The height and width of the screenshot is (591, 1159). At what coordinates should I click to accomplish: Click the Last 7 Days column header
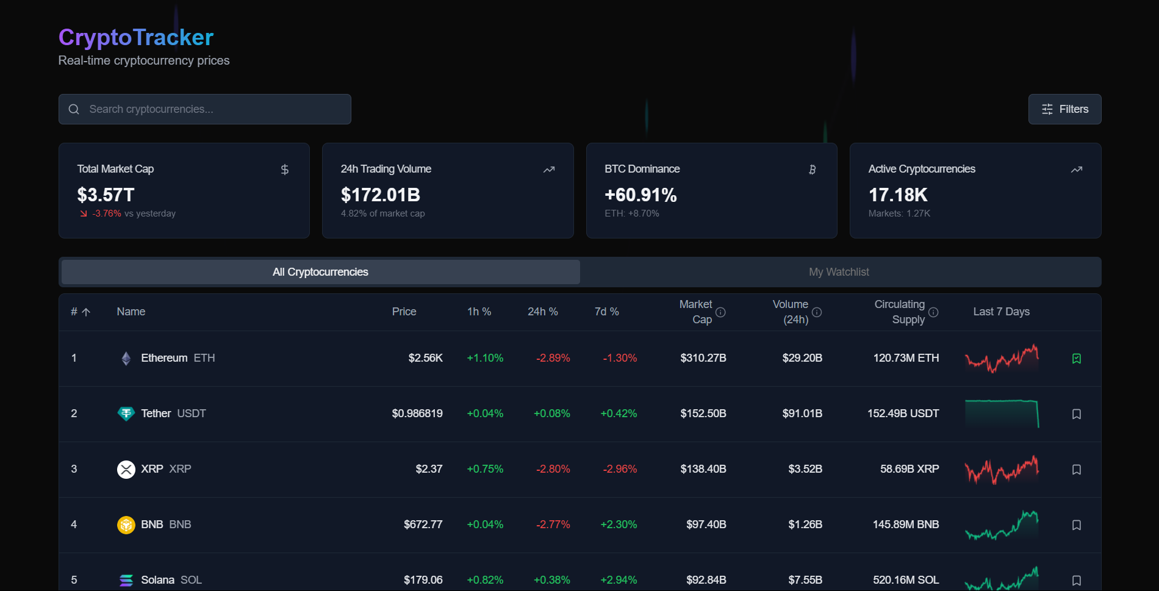[1001, 312]
